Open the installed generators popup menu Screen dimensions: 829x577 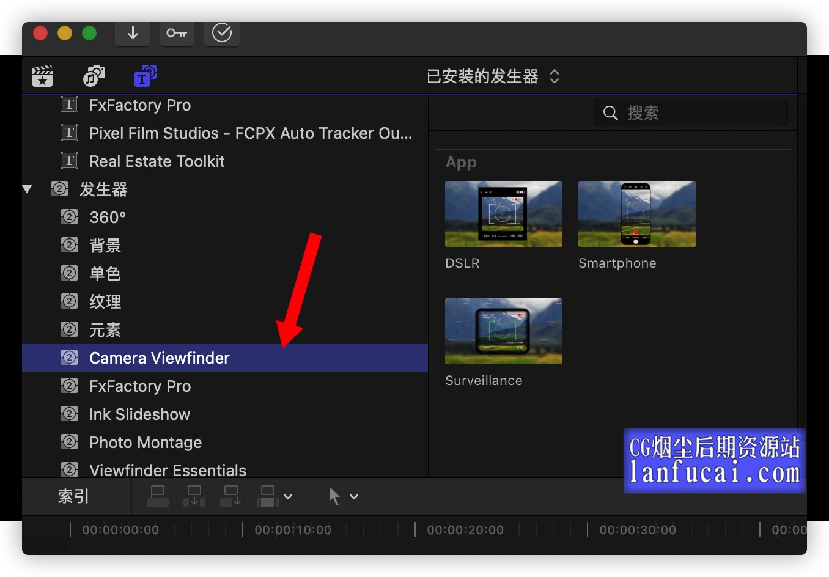coord(493,76)
